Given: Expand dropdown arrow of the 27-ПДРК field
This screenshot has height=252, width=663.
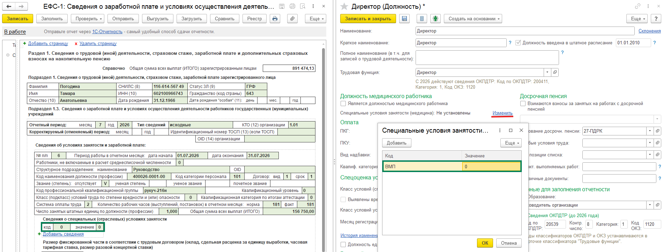Looking at the screenshot, I should [650, 131].
